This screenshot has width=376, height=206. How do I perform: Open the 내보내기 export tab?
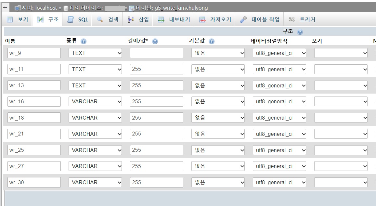[174, 19]
